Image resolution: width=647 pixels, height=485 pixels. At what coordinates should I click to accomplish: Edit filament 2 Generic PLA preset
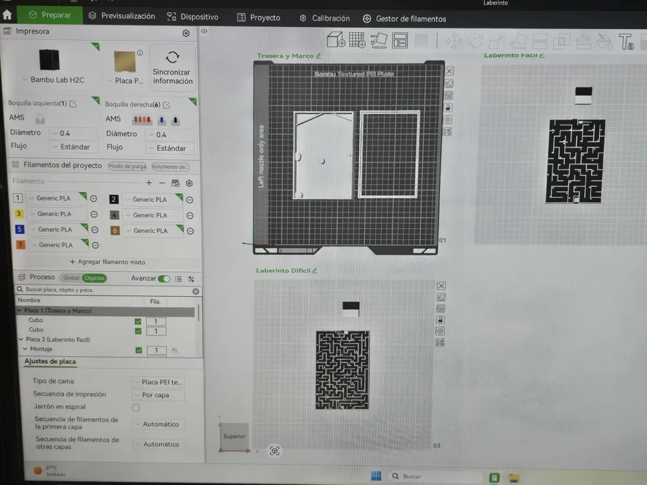point(190,200)
